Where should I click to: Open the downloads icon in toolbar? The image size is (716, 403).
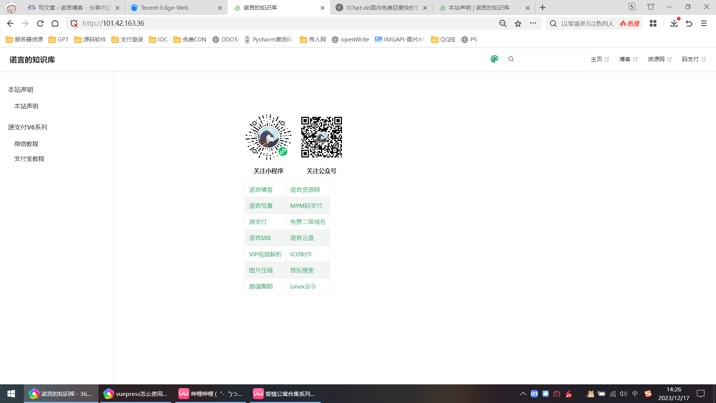point(674,24)
